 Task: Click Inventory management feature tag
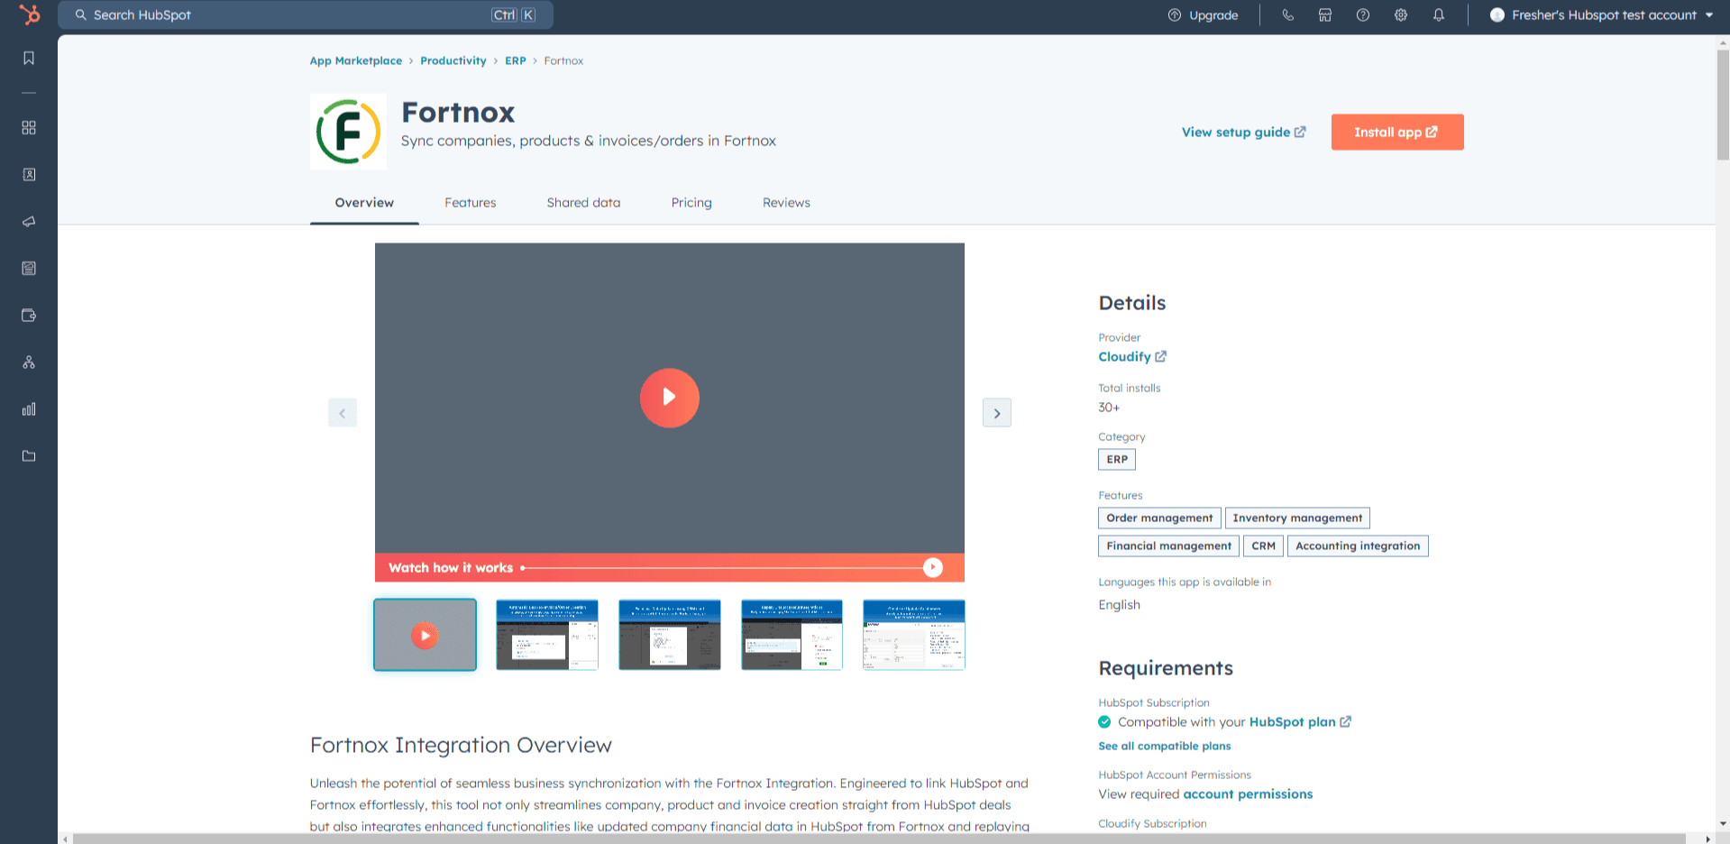[1297, 518]
